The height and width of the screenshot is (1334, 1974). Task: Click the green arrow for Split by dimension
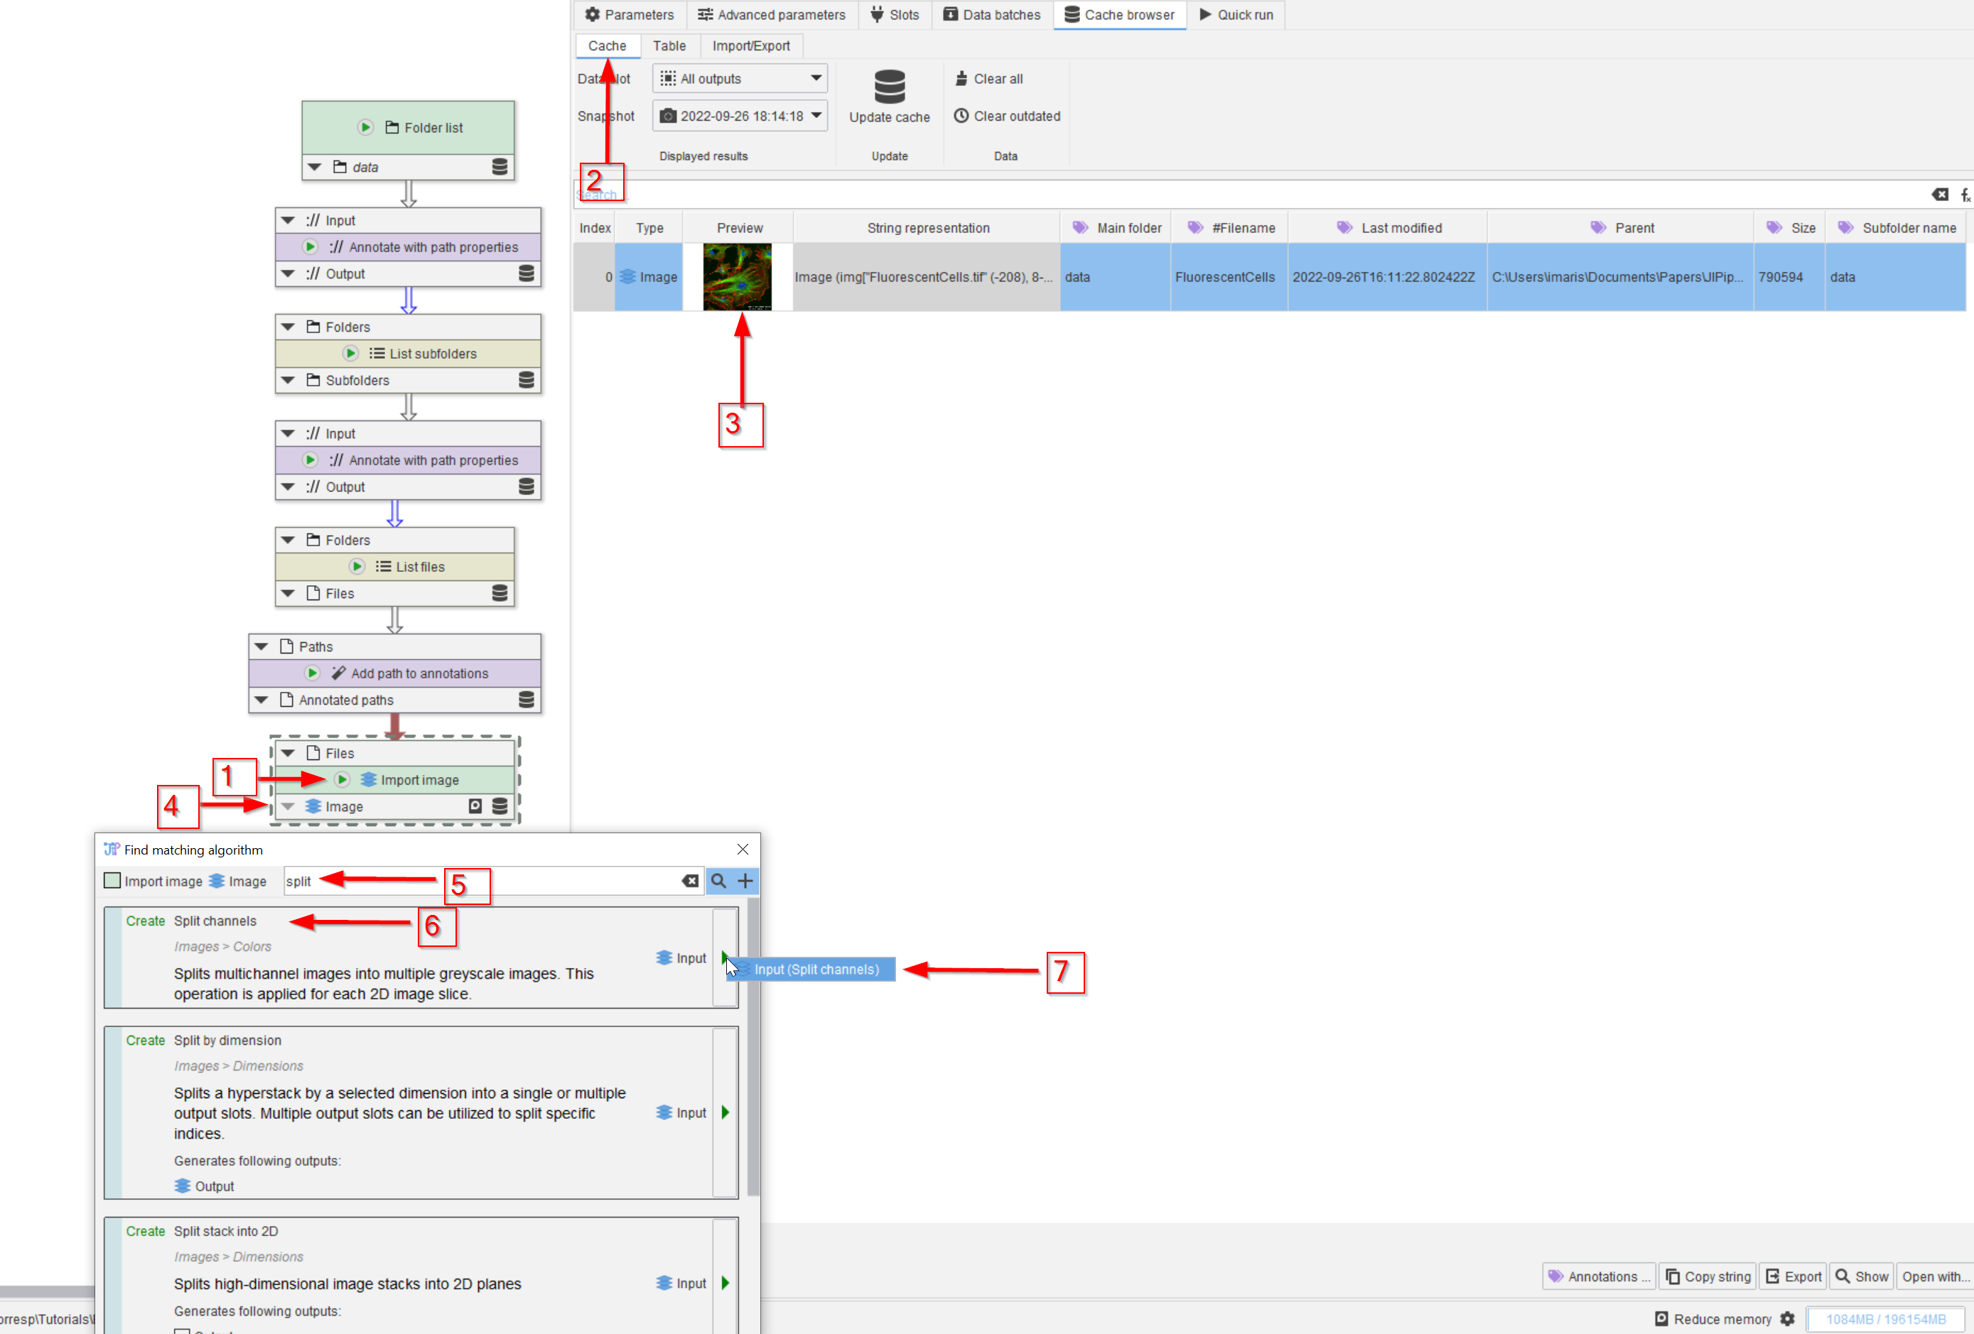click(x=726, y=1112)
